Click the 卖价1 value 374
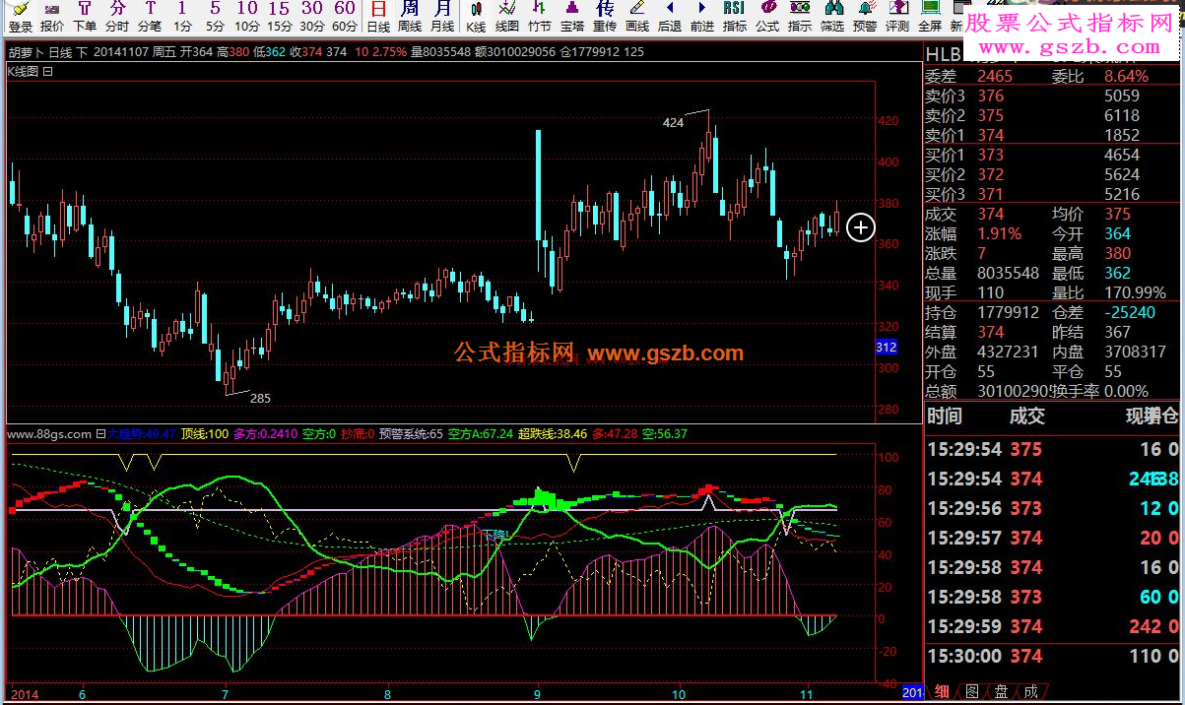Screen dimensions: 1185x705 point(991,135)
